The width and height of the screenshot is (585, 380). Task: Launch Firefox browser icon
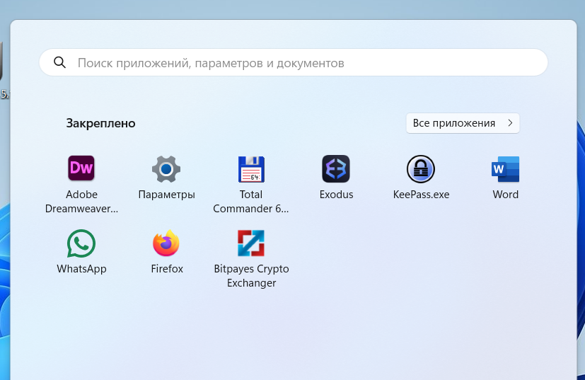[x=166, y=243]
